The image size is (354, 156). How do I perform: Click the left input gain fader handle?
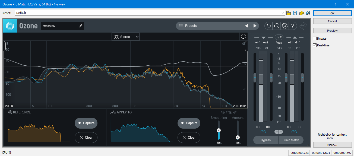(255, 78)
